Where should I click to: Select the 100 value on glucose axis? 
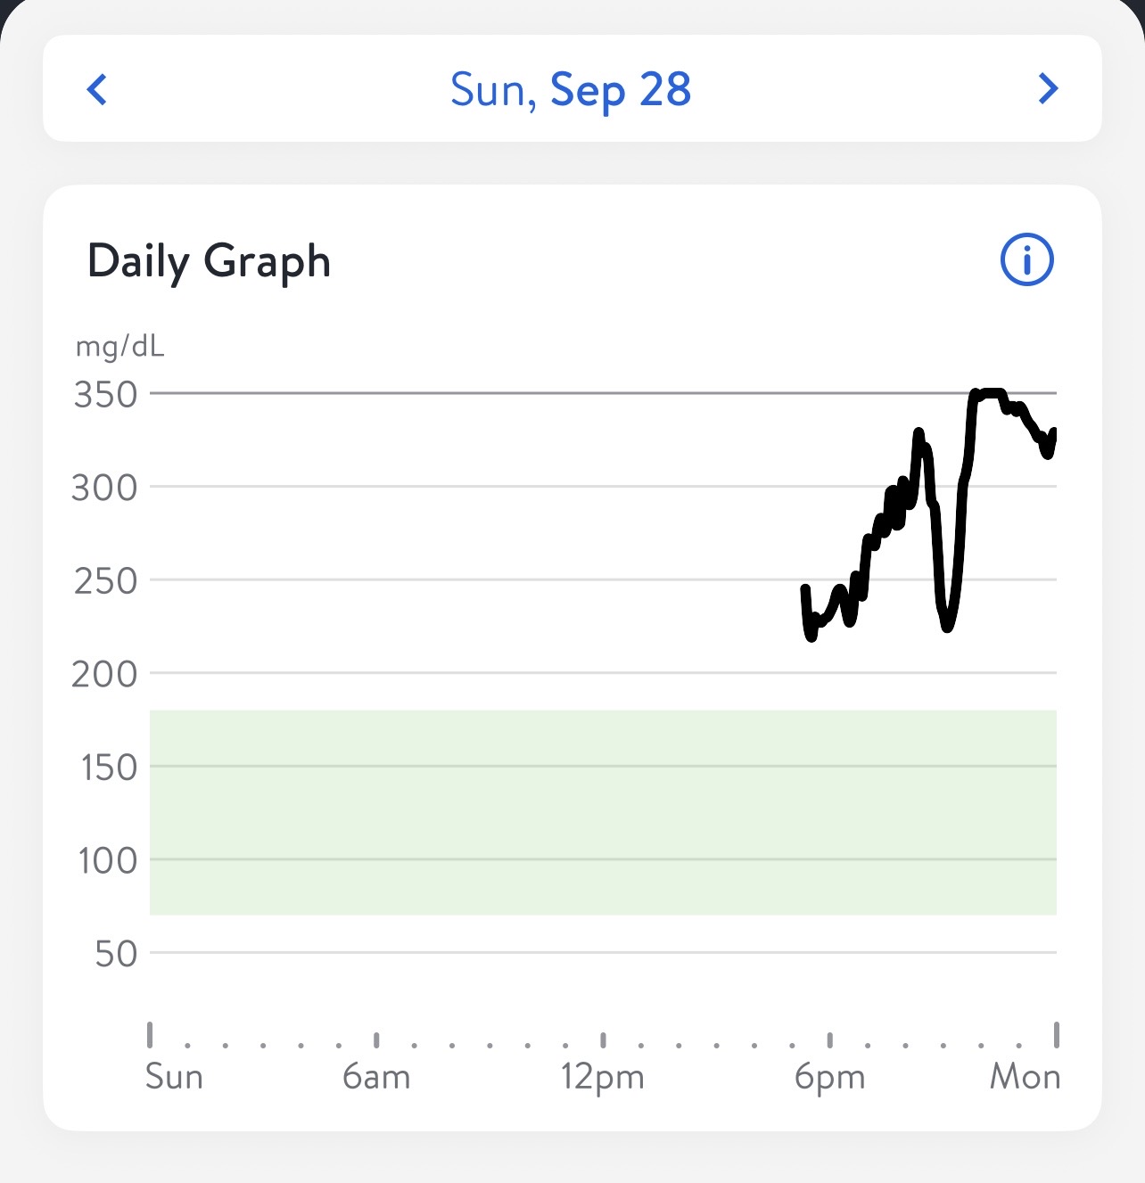(108, 861)
